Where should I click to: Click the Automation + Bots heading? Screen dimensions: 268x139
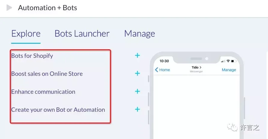pyautogui.click(x=47, y=8)
